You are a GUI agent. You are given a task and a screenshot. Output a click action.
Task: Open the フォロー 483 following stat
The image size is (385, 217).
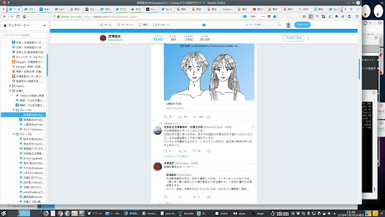[x=173, y=38]
